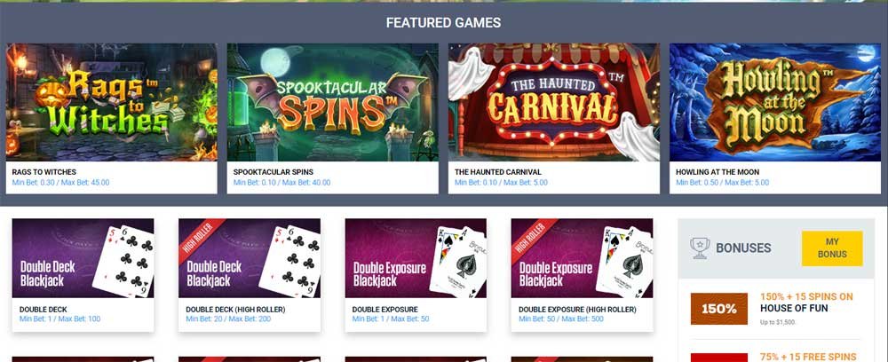Select the Howling at the Moon artwork
The height and width of the screenshot is (362, 888).
[774, 102]
